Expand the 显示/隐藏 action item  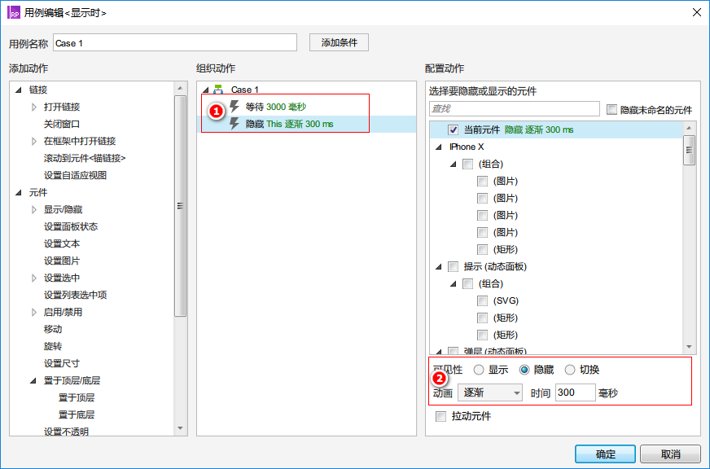(x=34, y=210)
